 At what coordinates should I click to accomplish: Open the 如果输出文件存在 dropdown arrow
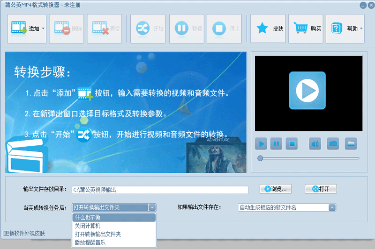332,207
